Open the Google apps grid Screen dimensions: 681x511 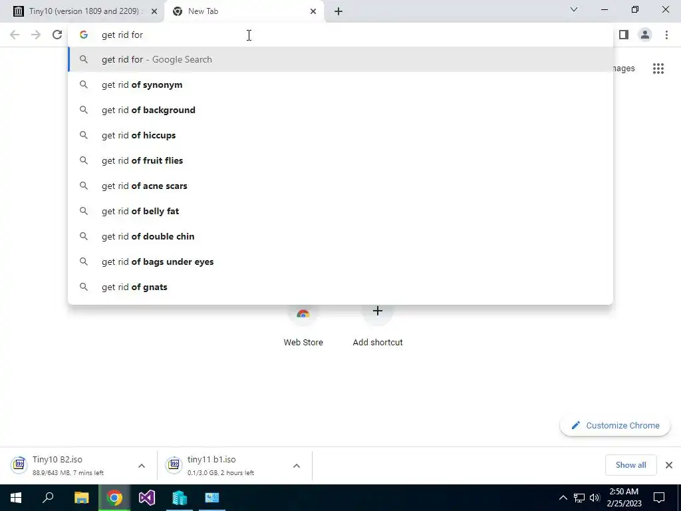coord(658,69)
